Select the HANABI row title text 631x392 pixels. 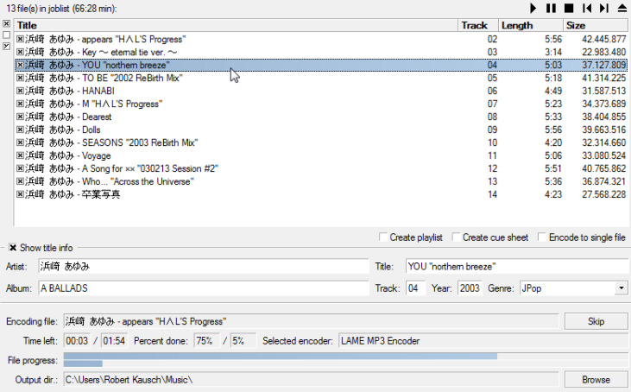click(x=98, y=91)
